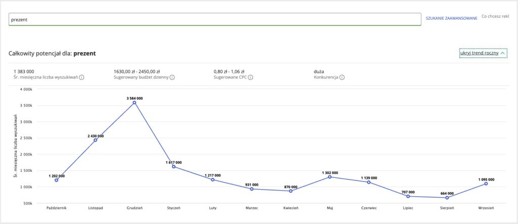The image size is (518, 224).
Task: Select the Sierpień lowest data point 664 000
Action: coord(447,198)
